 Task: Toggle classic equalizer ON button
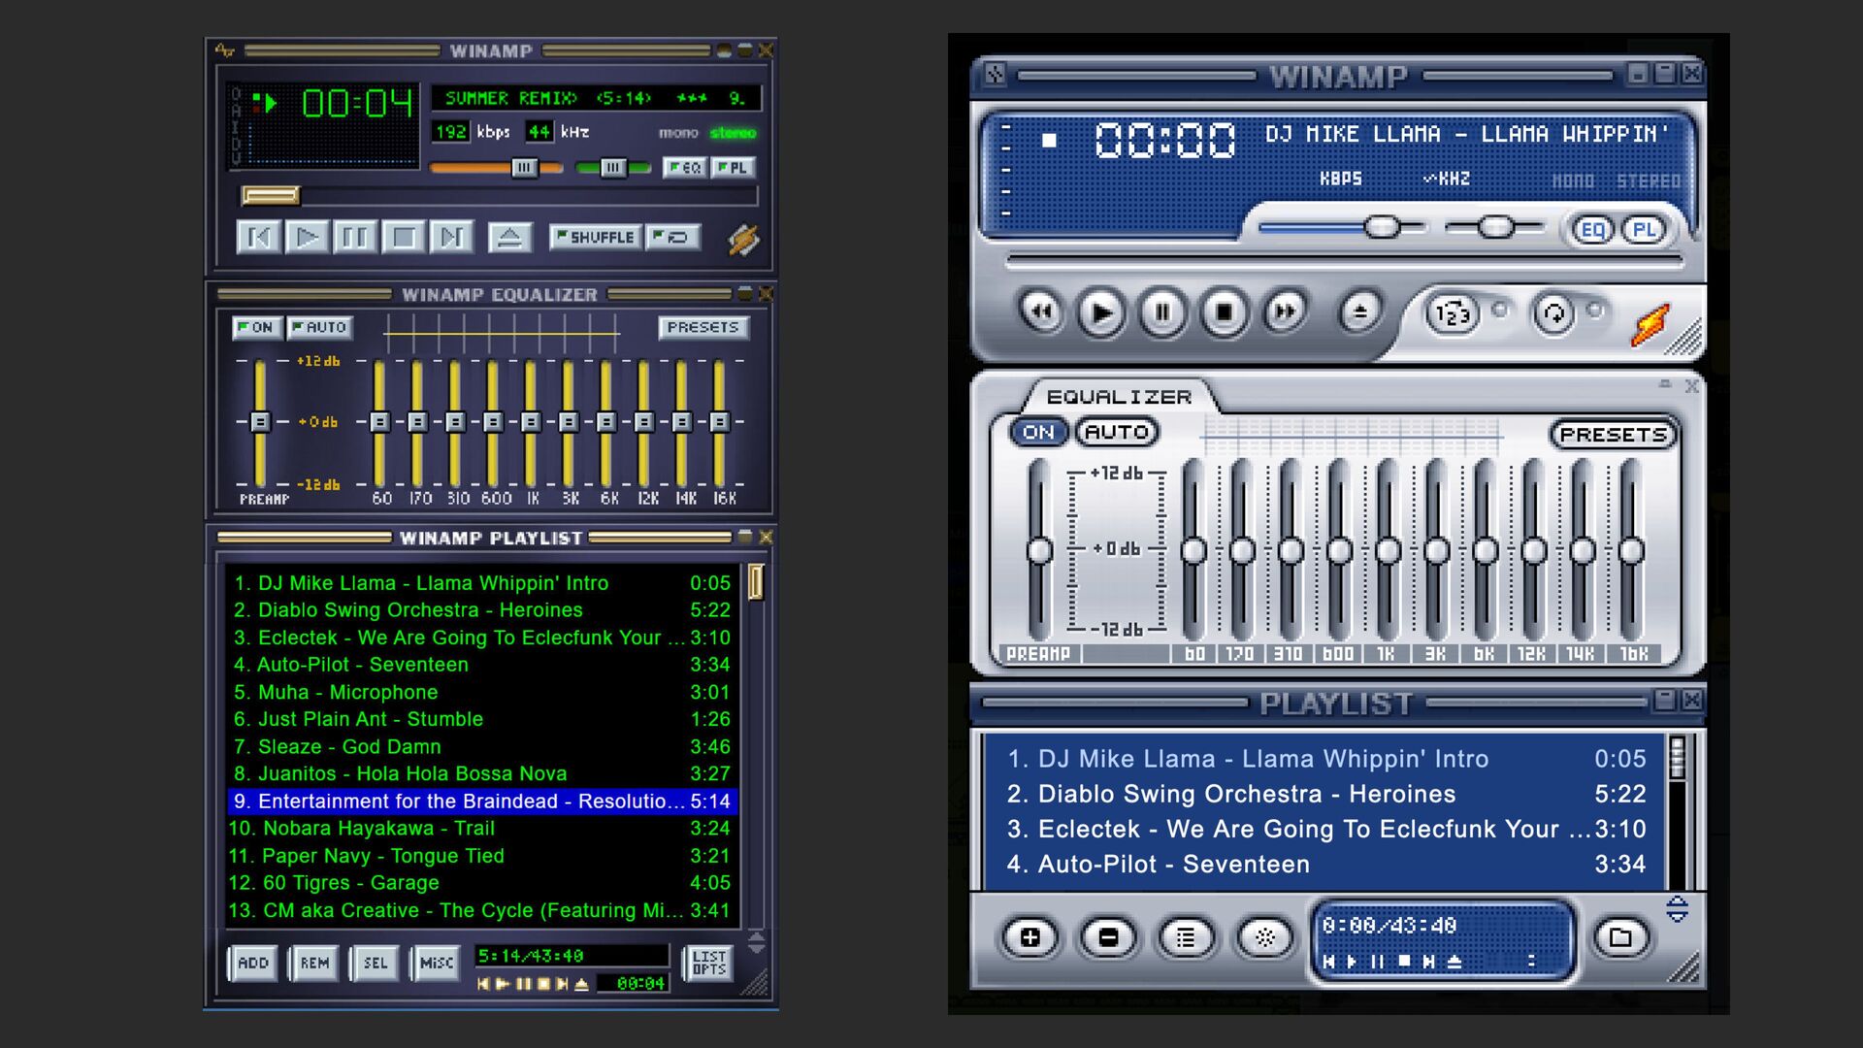pos(256,328)
